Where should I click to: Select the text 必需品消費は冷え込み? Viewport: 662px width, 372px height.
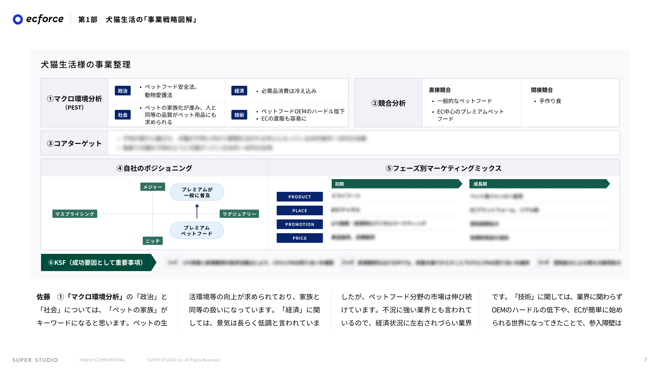[x=289, y=91]
